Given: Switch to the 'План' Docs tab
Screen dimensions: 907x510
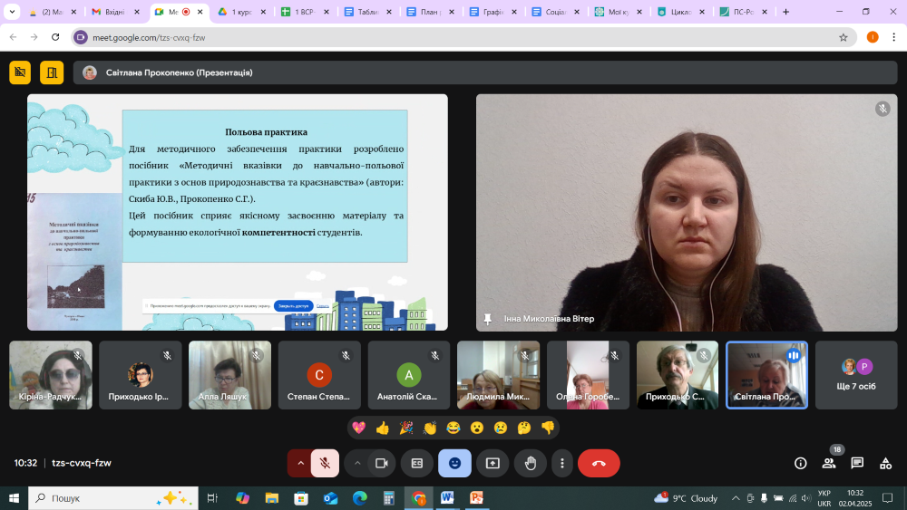Looking at the screenshot, I should click(x=430, y=12).
